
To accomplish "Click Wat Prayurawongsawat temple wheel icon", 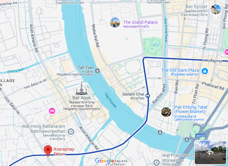I will pyautogui.click(x=156, y=162).
